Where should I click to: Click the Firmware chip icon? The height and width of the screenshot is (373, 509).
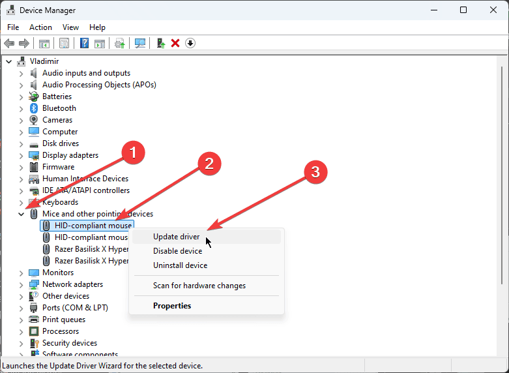tap(34, 167)
